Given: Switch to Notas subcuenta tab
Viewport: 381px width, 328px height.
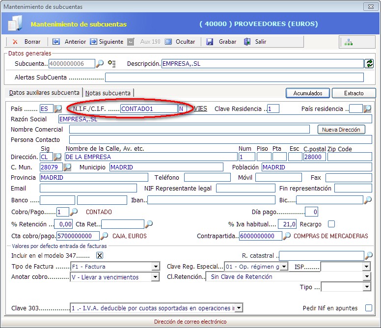Looking at the screenshot, I should click(108, 93).
